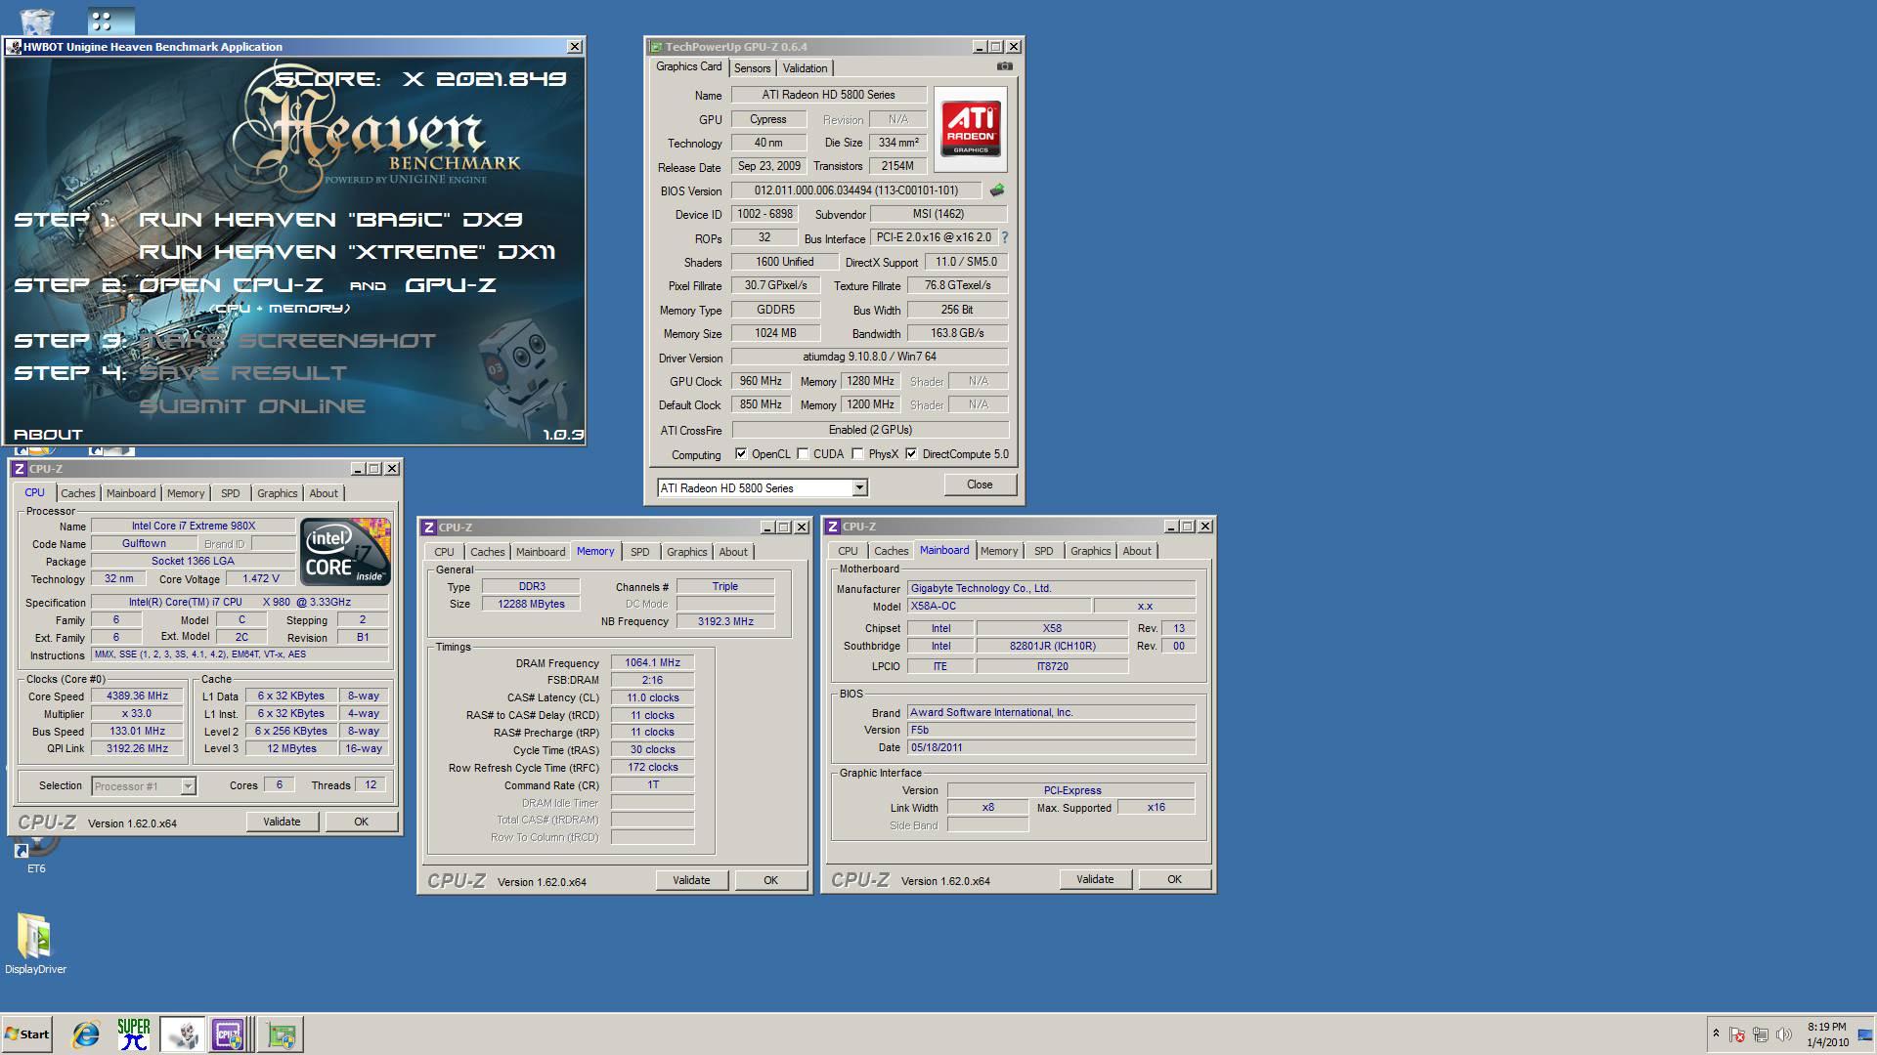Click the GPU Clock 960 MHz field
The height and width of the screenshot is (1055, 1877).
pos(761,381)
